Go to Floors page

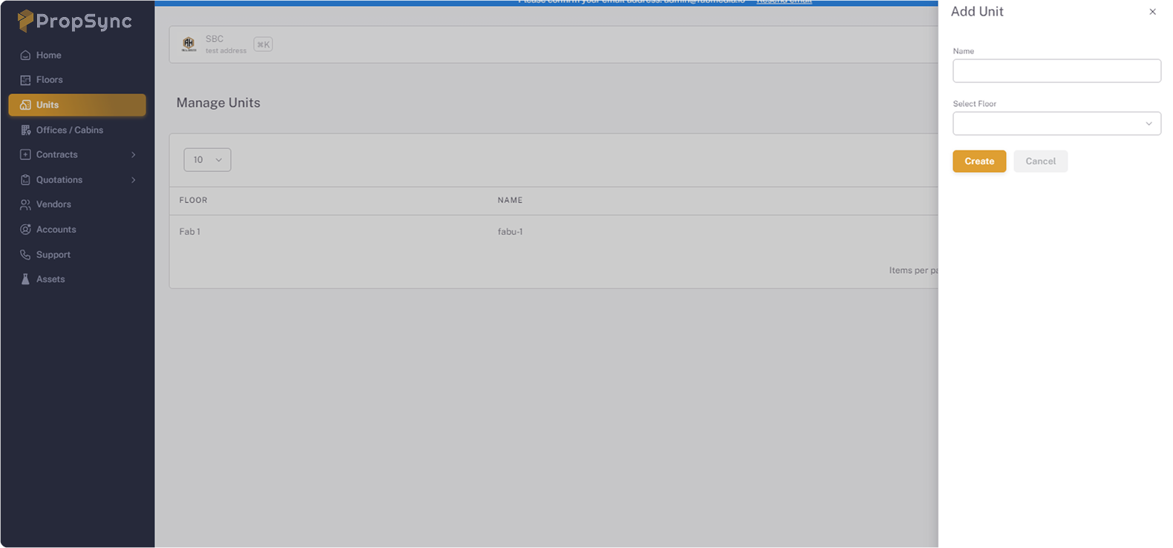[x=77, y=80]
